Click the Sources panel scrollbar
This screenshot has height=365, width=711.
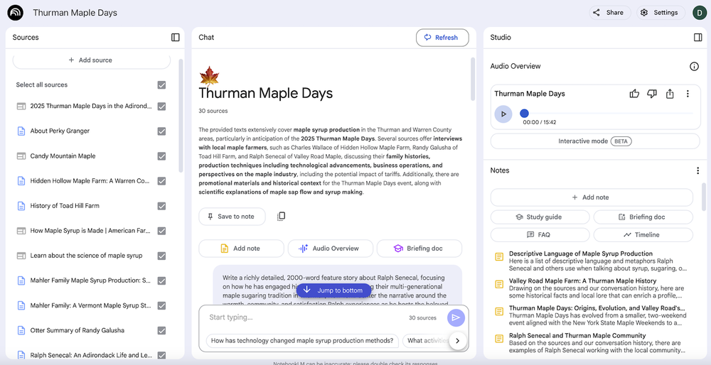tap(181, 116)
